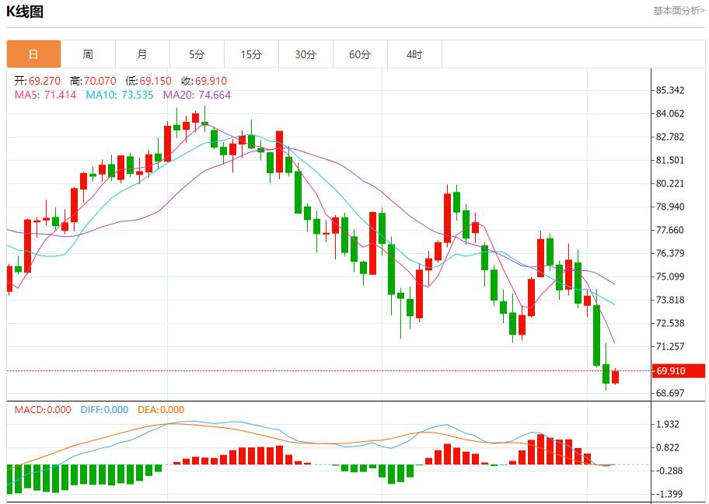
Task: Switch to the 5分 interval tab
Action: tap(197, 54)
